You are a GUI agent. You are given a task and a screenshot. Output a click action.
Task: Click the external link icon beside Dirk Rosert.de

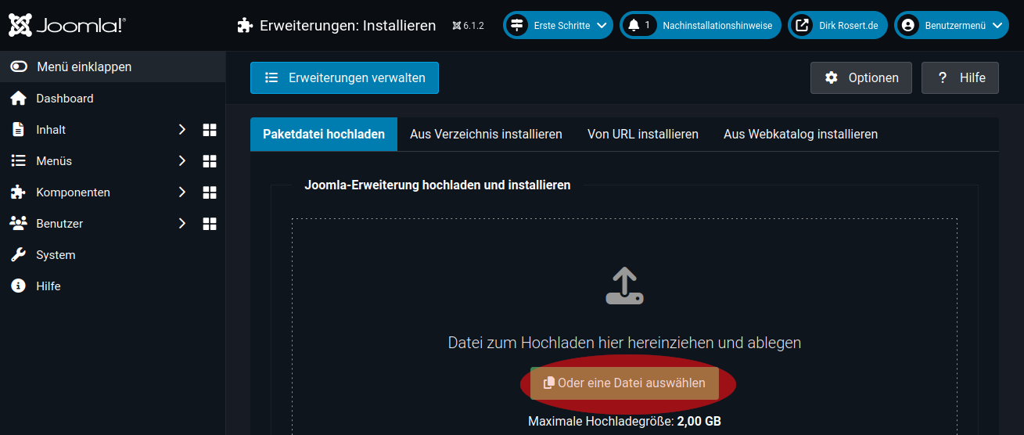click(x=802, y=26)
